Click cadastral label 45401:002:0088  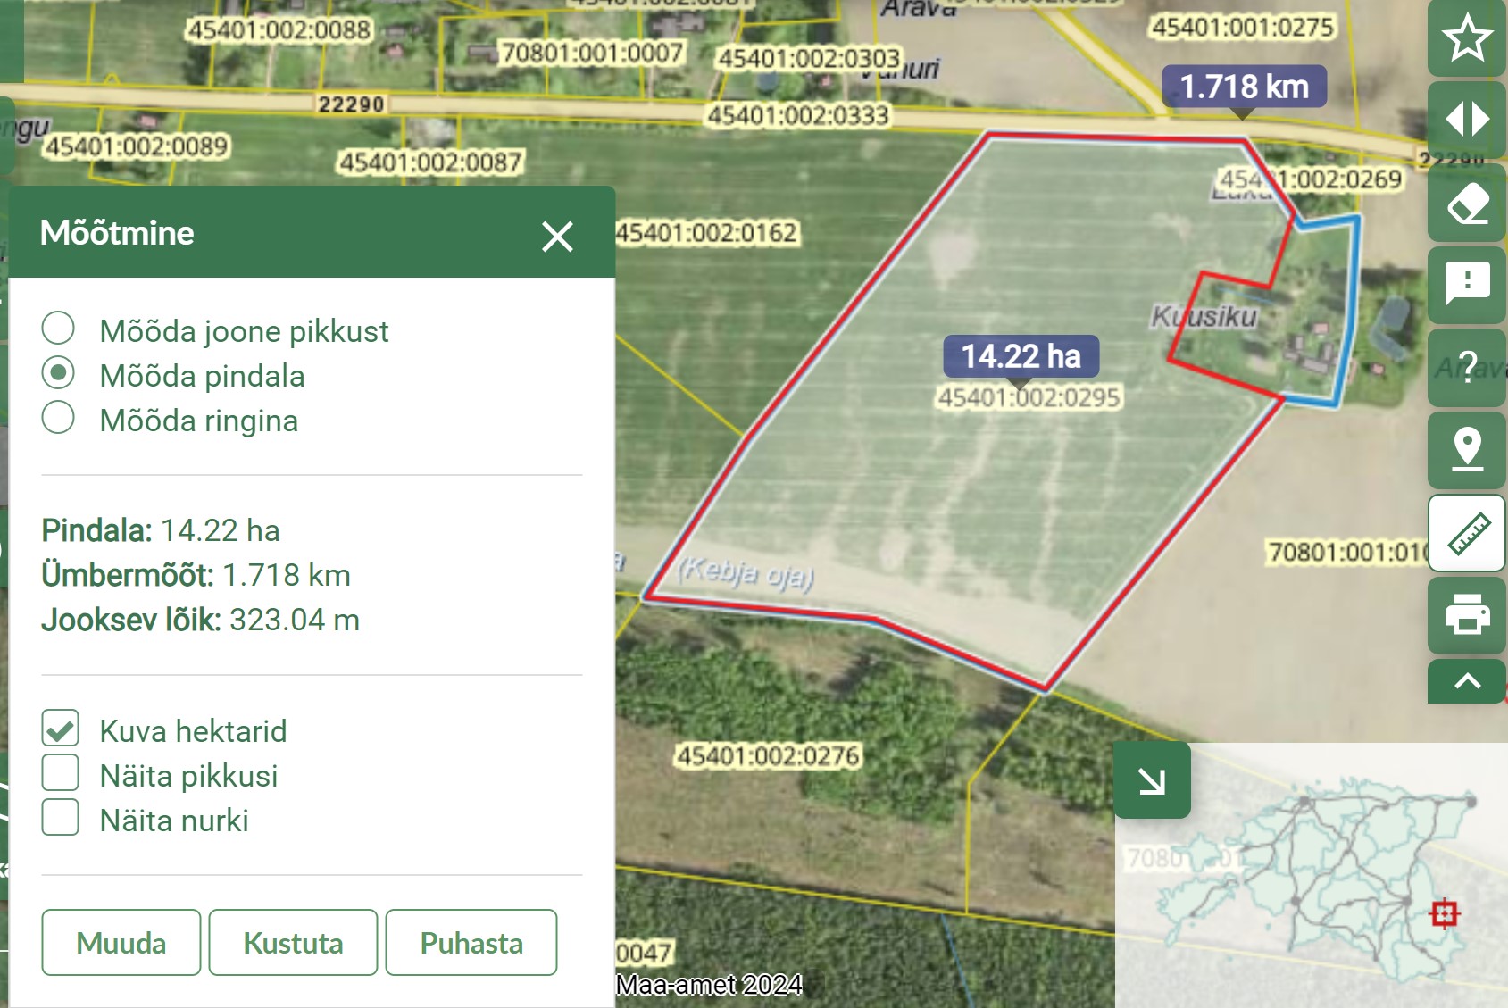279,30
